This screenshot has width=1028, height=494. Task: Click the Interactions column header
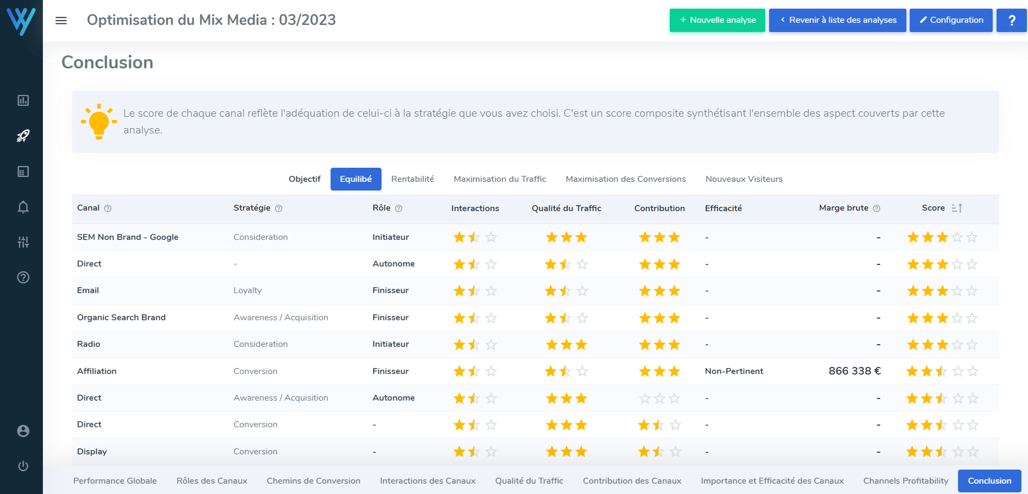(x=475, y=208)
